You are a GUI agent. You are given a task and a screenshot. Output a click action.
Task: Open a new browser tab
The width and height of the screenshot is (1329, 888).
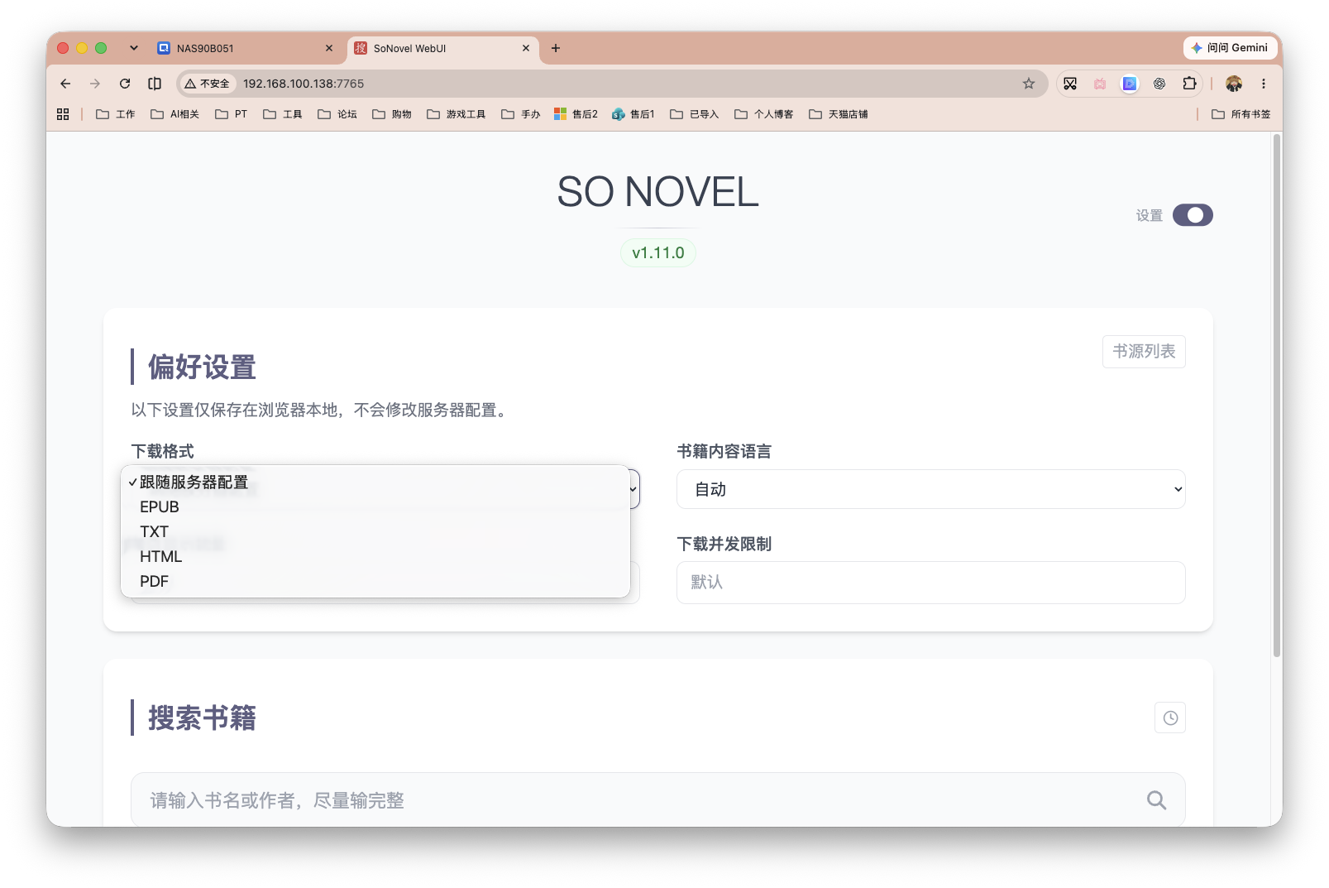556,48
